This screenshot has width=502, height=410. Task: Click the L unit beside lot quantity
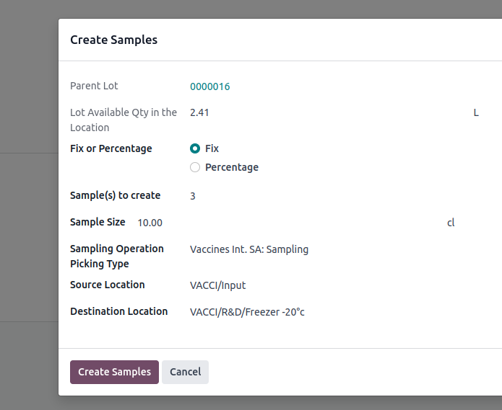(476, 112)
